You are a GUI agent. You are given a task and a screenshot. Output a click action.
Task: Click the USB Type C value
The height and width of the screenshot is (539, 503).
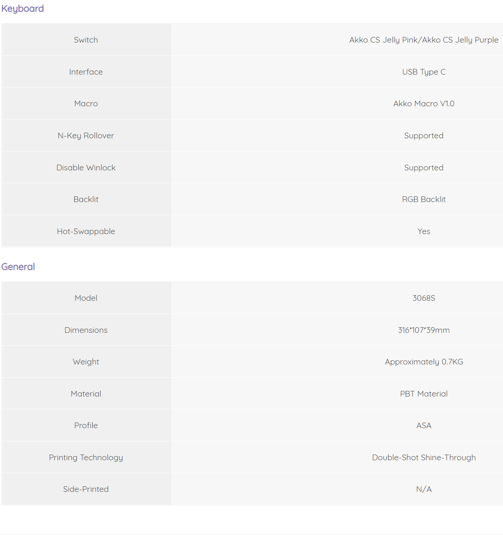click(x=424, y=72)
